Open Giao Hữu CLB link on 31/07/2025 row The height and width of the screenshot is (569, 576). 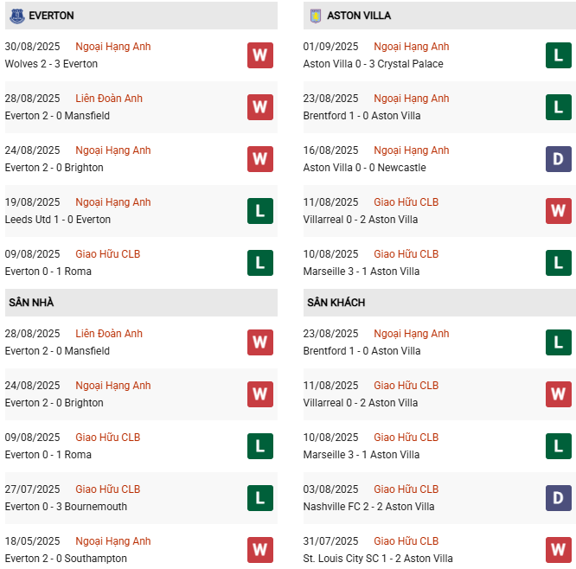406,541
